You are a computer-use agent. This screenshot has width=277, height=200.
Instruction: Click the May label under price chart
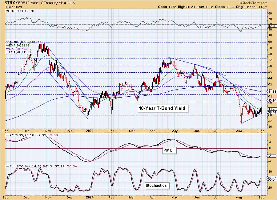click(x=175, y=131)
